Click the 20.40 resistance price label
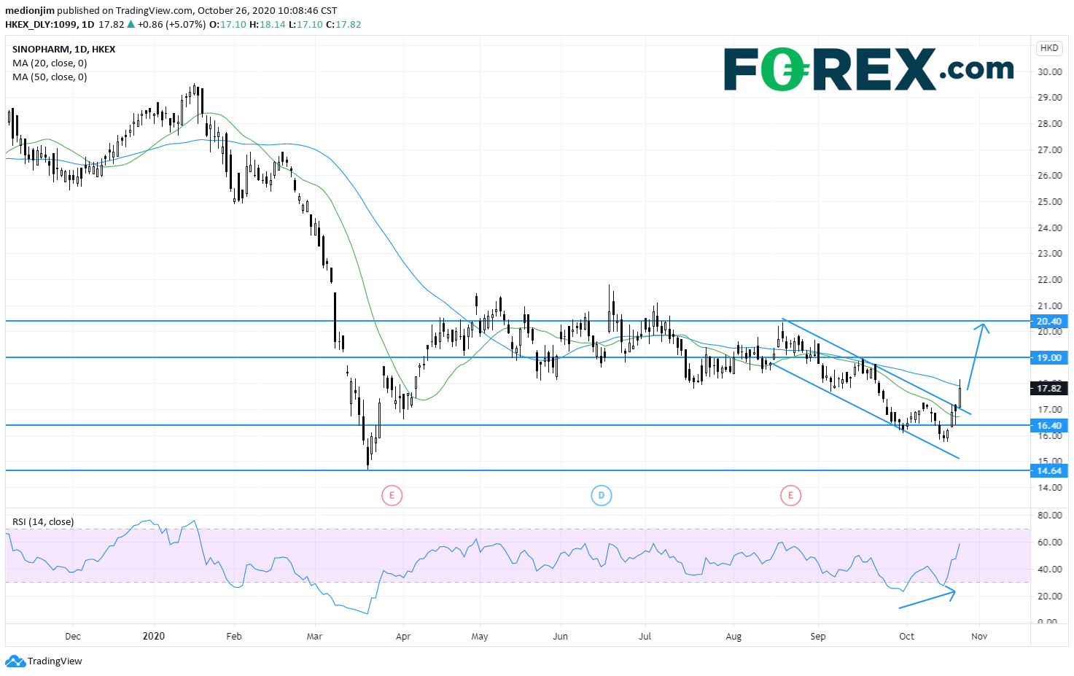The image size is (1074, 676). point(1048,321)
